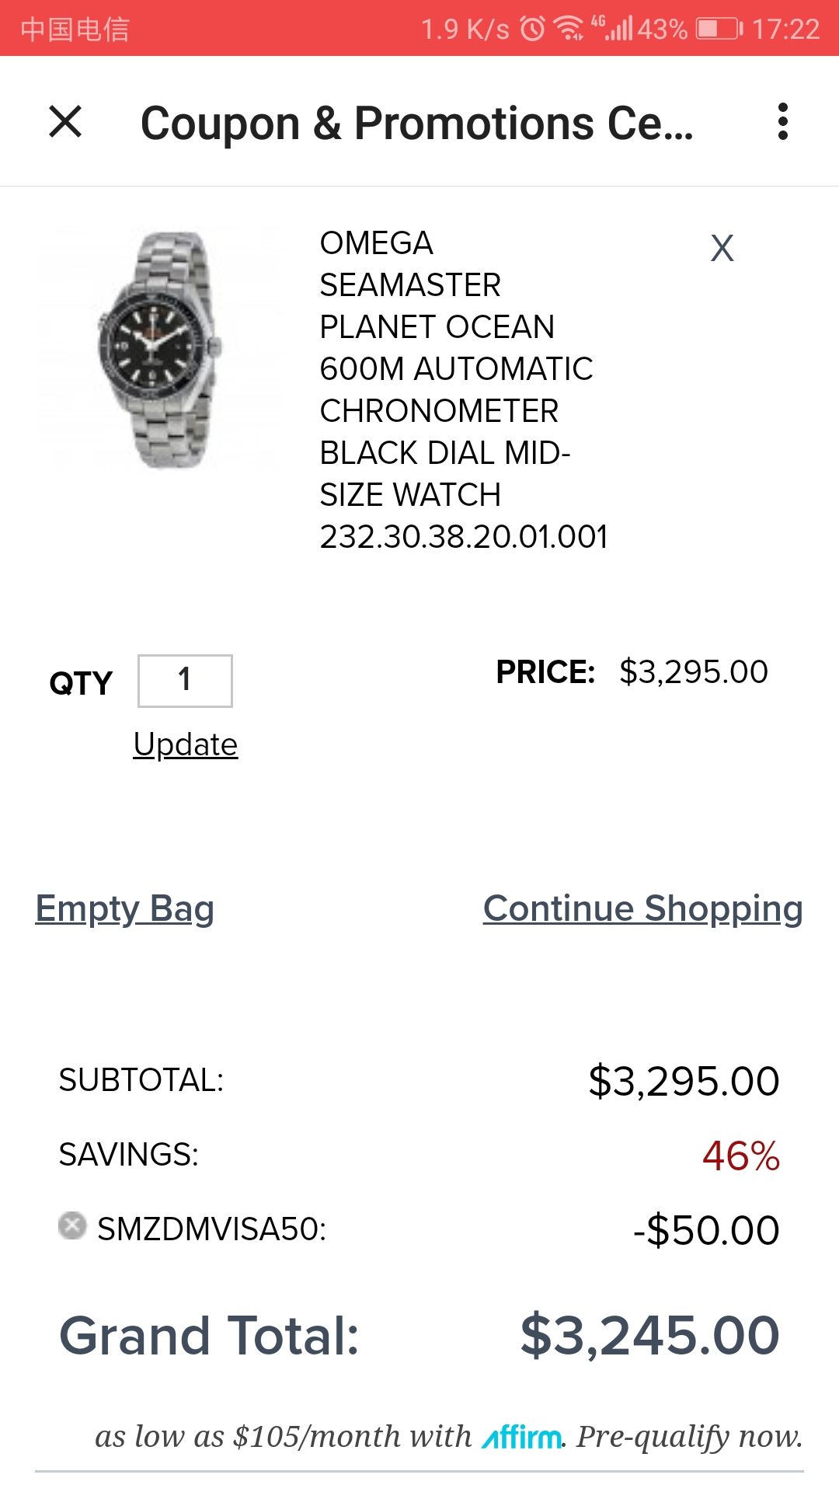Tap the Pre-qualify now text
Viewport: 839px width, 1492px height.
[x=689, y=1437]
